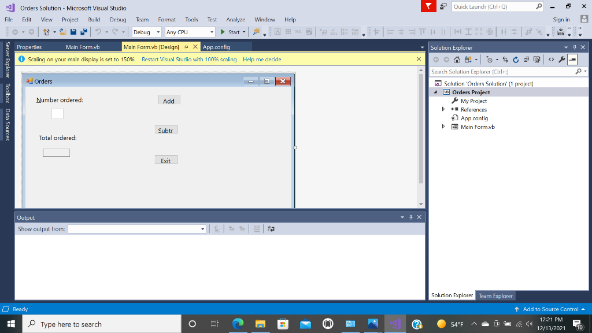Image resolution: width=592 pixels, height=333 pixels.
Task: Save the current file with Save icon
Action: pyautogui.click(x=73, y=32)
